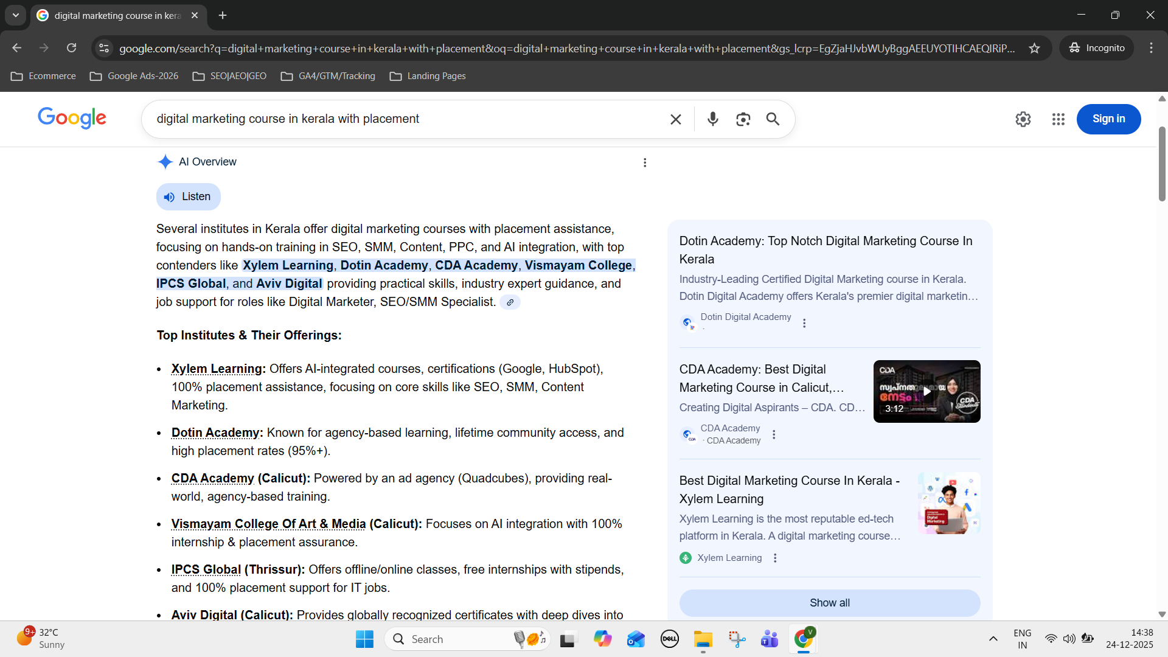Open Xylem Learning card image thumbnail
1168x657 pixels.
point(949,503)
